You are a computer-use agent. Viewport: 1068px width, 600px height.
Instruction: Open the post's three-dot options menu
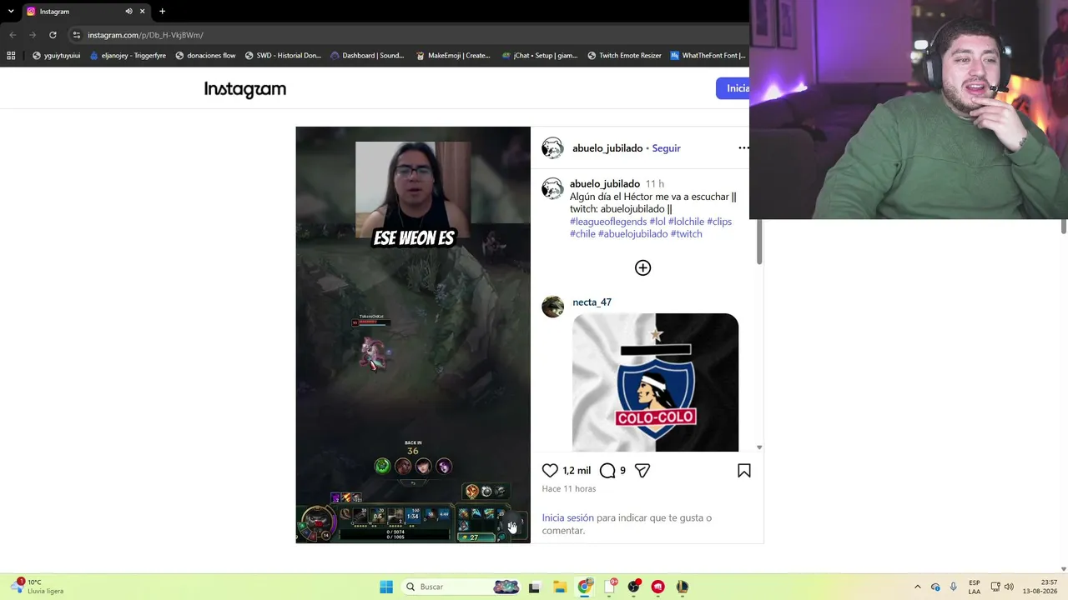click(x=743, y=148)
